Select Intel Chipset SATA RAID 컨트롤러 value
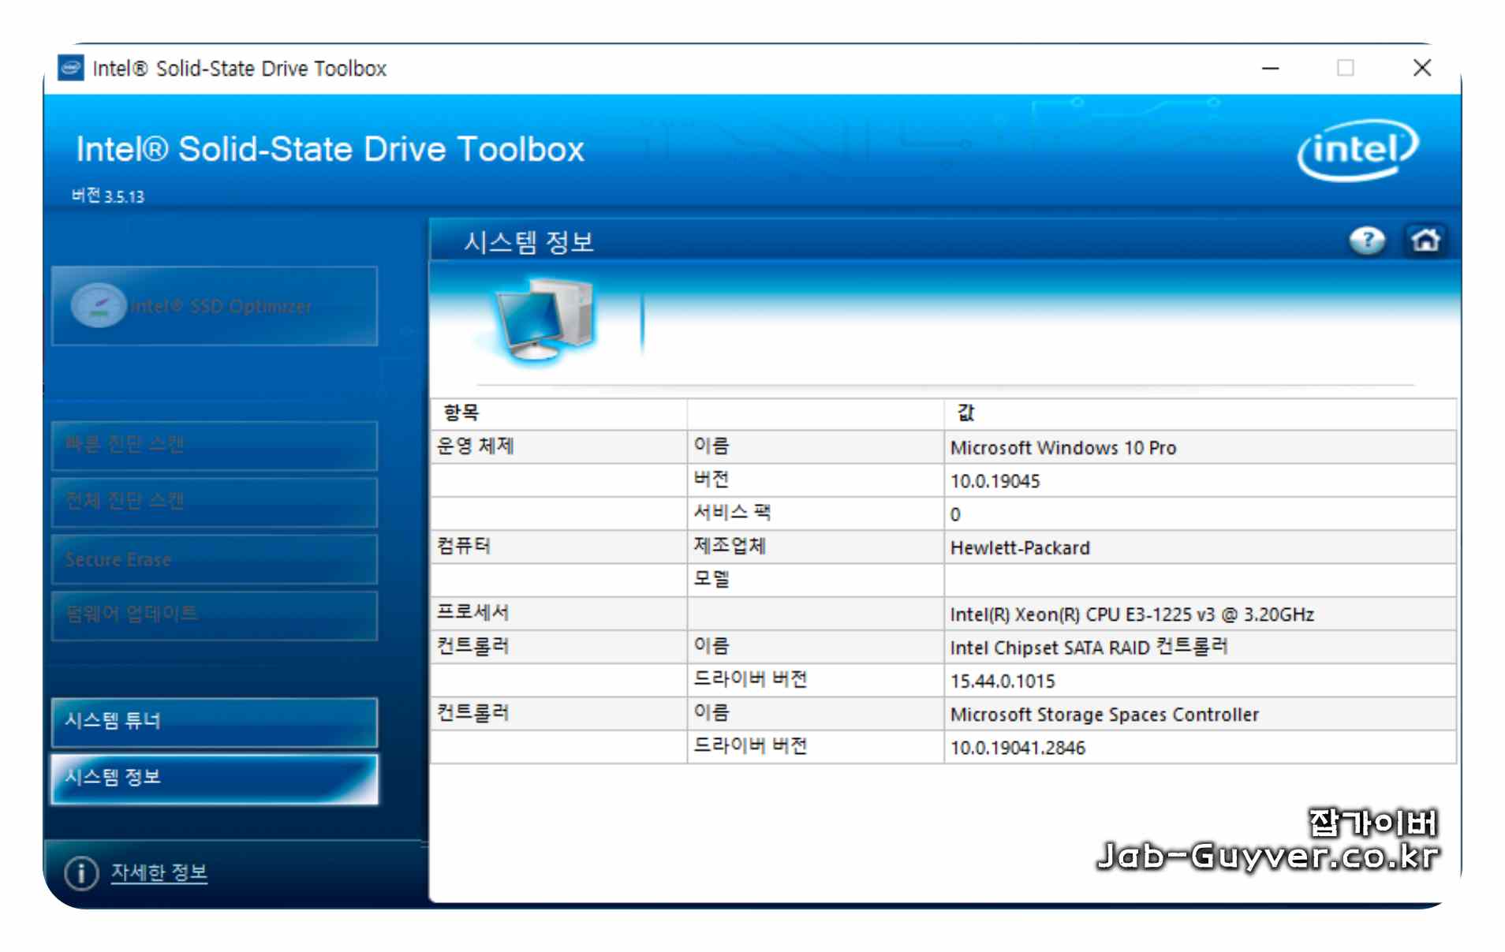The width and height of the screenshot is (1505, 952). pyautogui.click(x=1199, y=647)
